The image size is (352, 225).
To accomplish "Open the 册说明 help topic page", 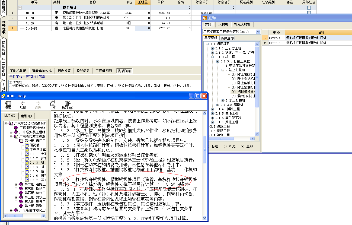I will 32,145.
